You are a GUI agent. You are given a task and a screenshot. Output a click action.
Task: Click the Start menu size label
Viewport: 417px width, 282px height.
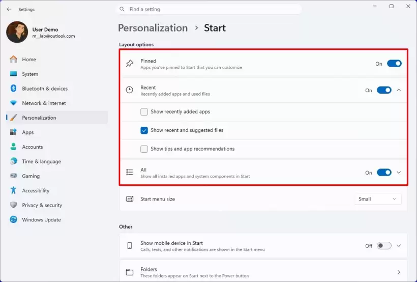point(158,199)
